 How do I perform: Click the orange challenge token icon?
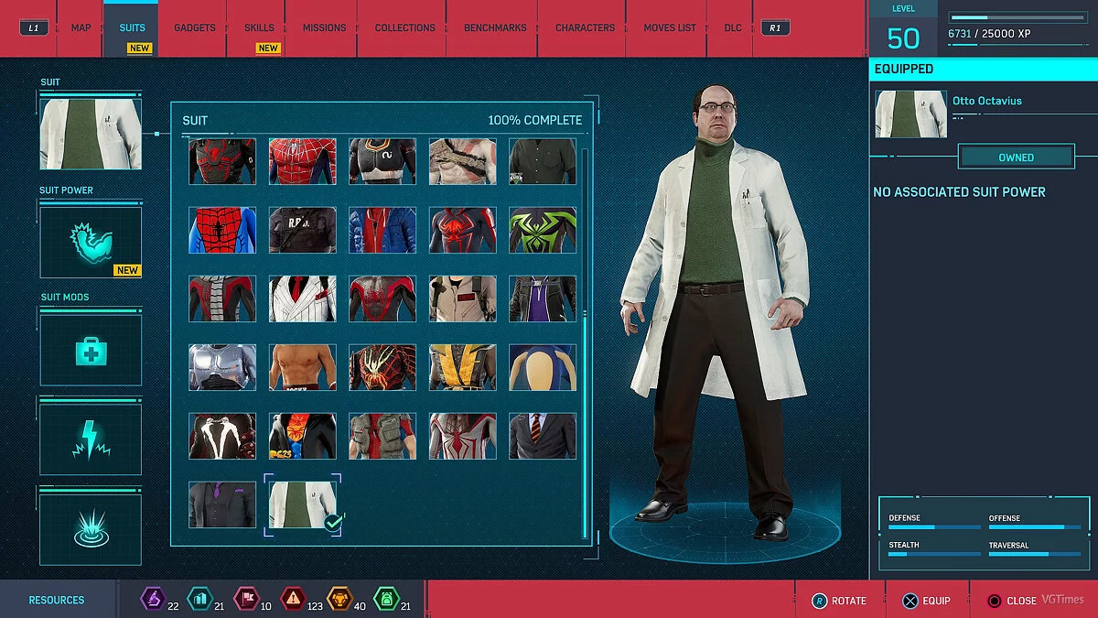[x=339, y=599]
